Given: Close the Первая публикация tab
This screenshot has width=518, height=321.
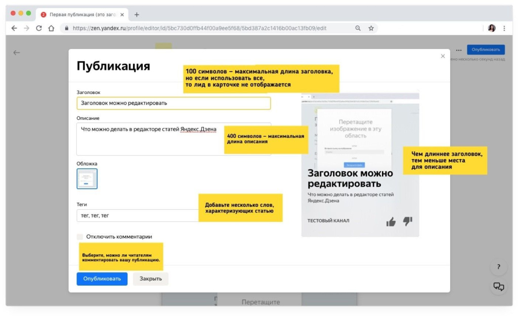Looking at the screenshot, I should [x=122, y=15].
